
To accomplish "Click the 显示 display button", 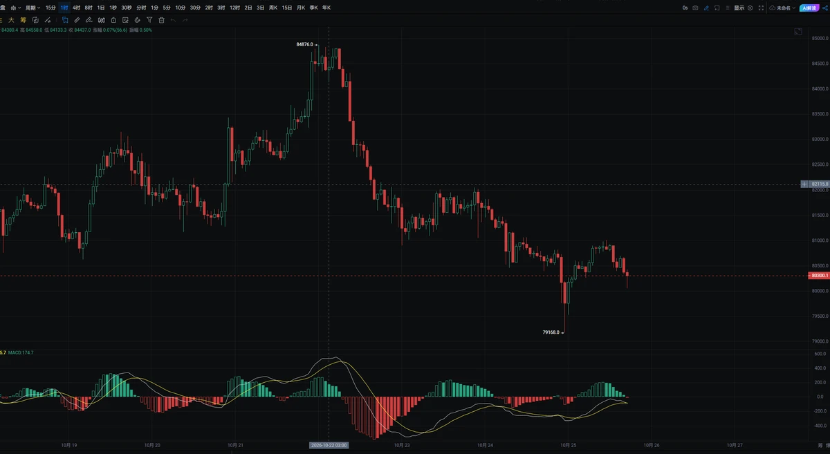I will point(739,8).
